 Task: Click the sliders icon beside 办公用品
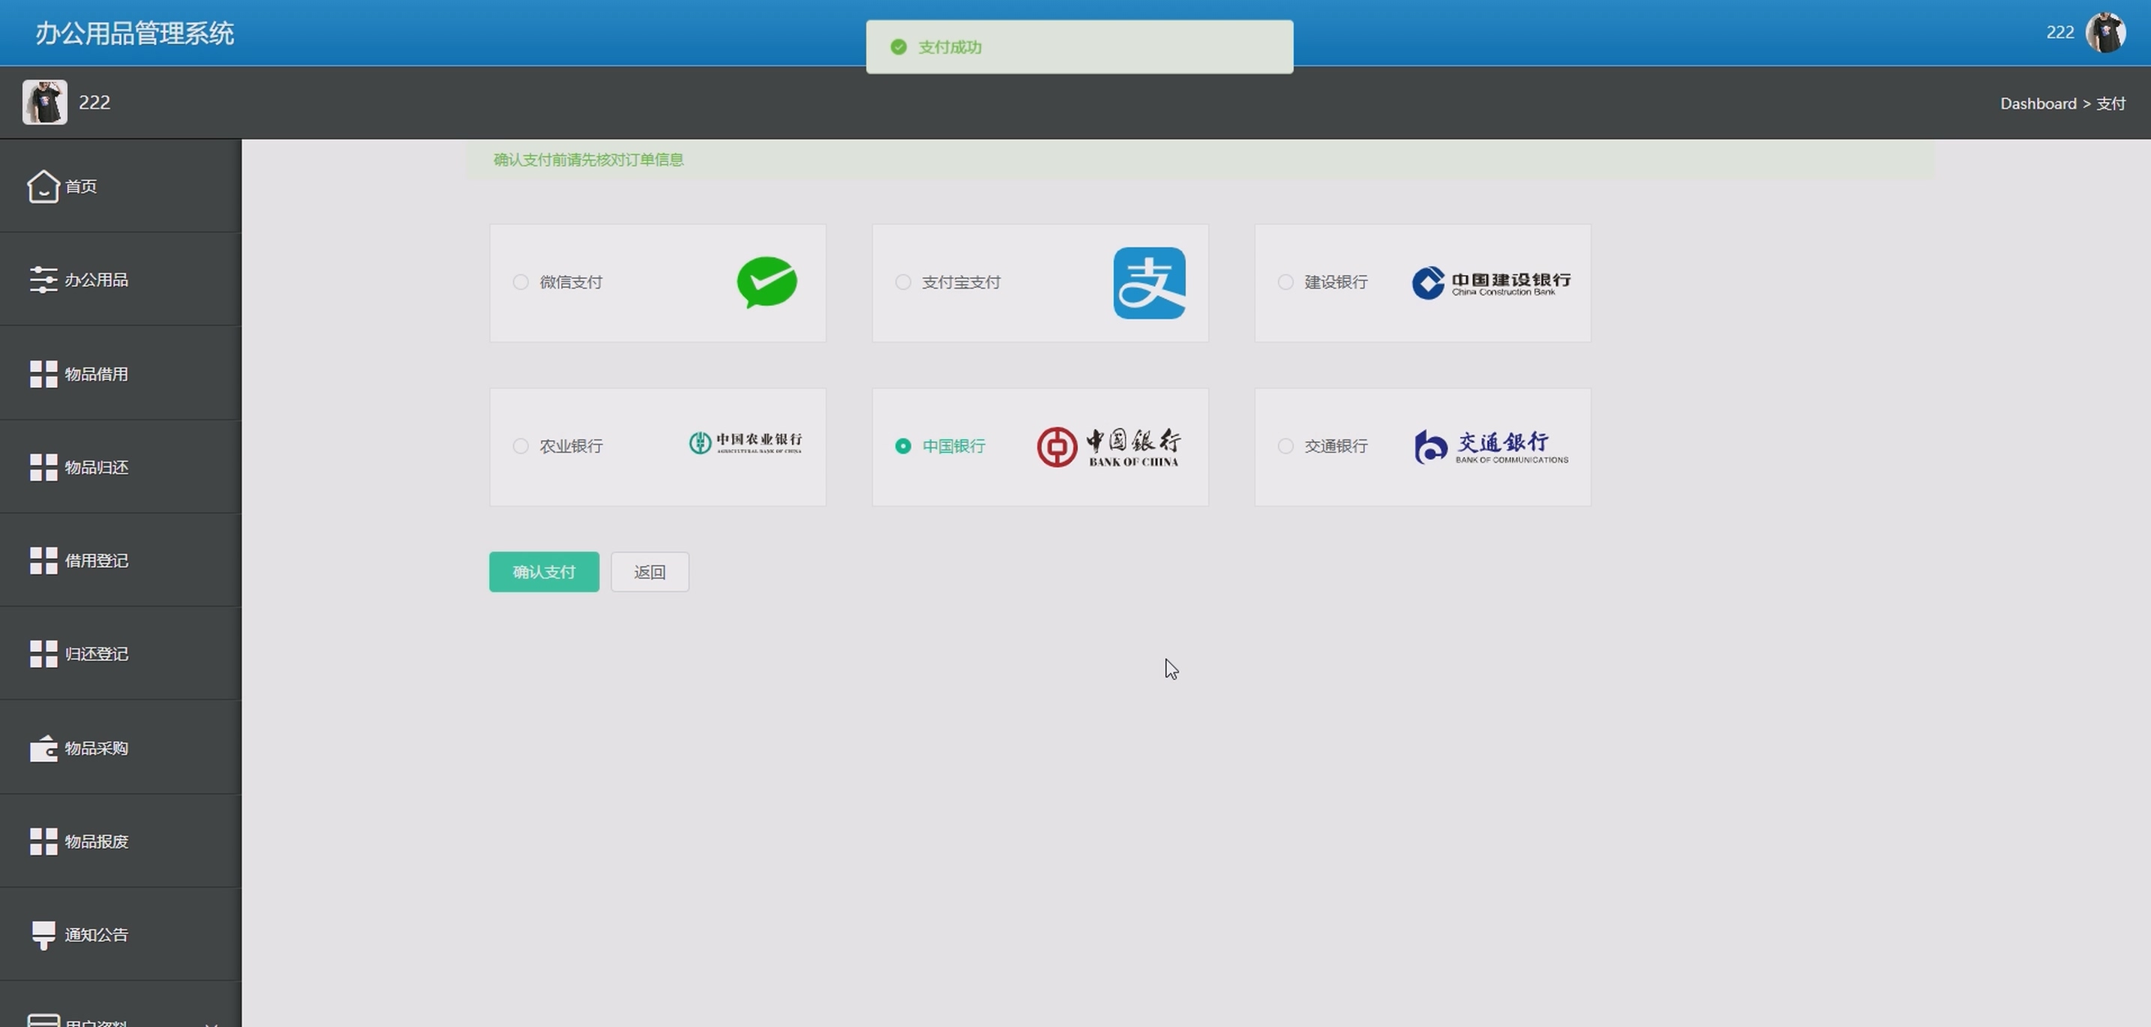[43, 280]
